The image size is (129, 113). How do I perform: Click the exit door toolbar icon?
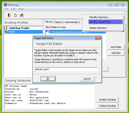point(9,15)
